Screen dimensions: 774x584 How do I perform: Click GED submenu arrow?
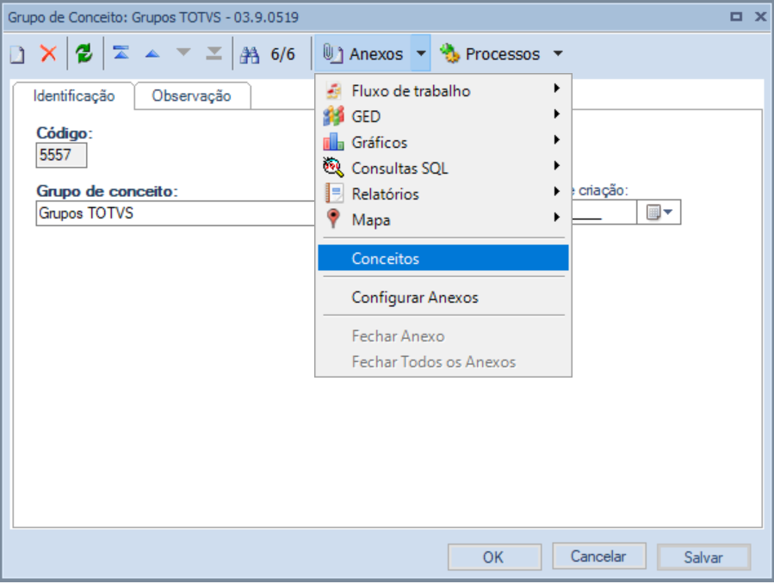(x=557, y=114)
